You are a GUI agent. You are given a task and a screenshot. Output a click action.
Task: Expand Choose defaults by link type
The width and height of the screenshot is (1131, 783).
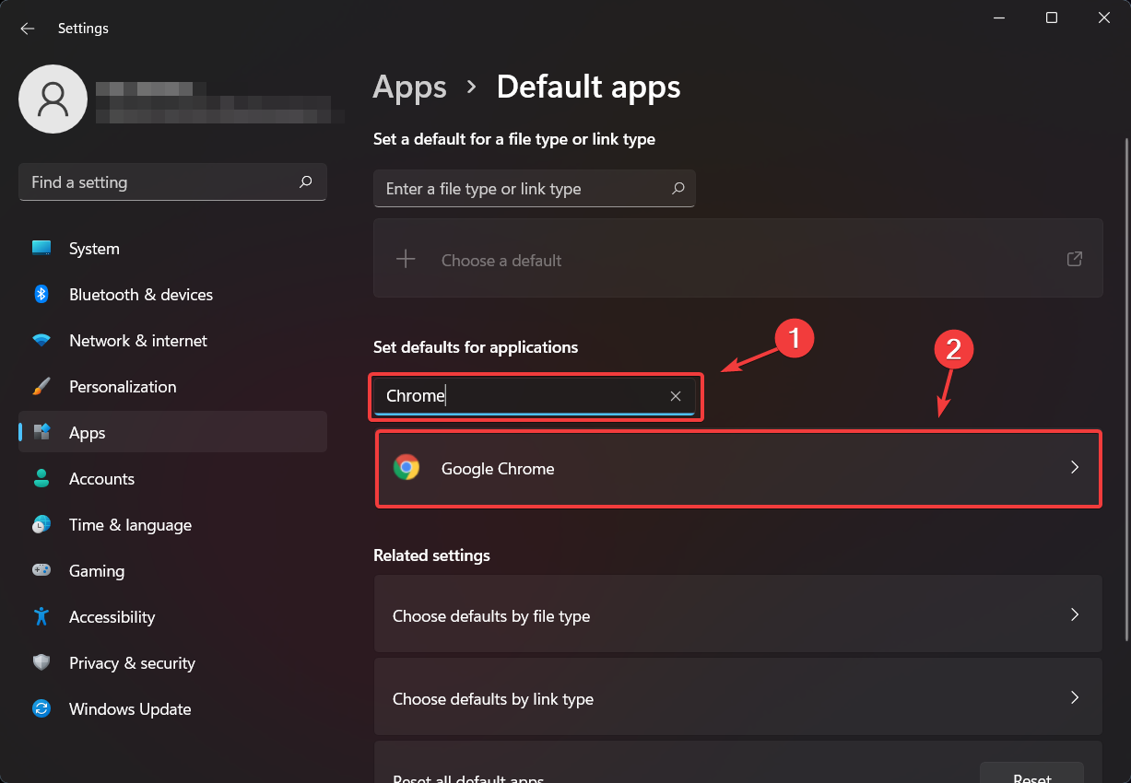(x=1074, y=696)
